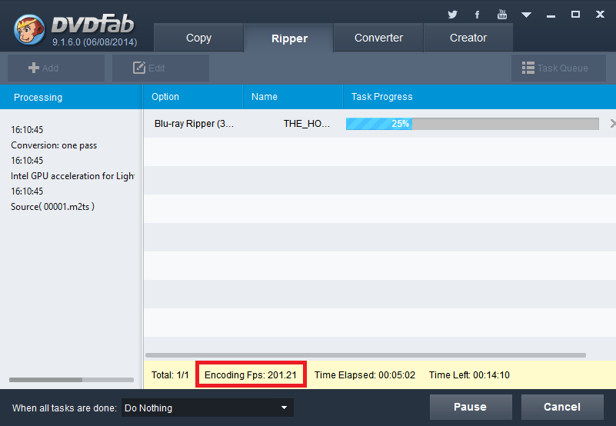
Task: Click the Task Progress column header
Action: coord(479,97)
